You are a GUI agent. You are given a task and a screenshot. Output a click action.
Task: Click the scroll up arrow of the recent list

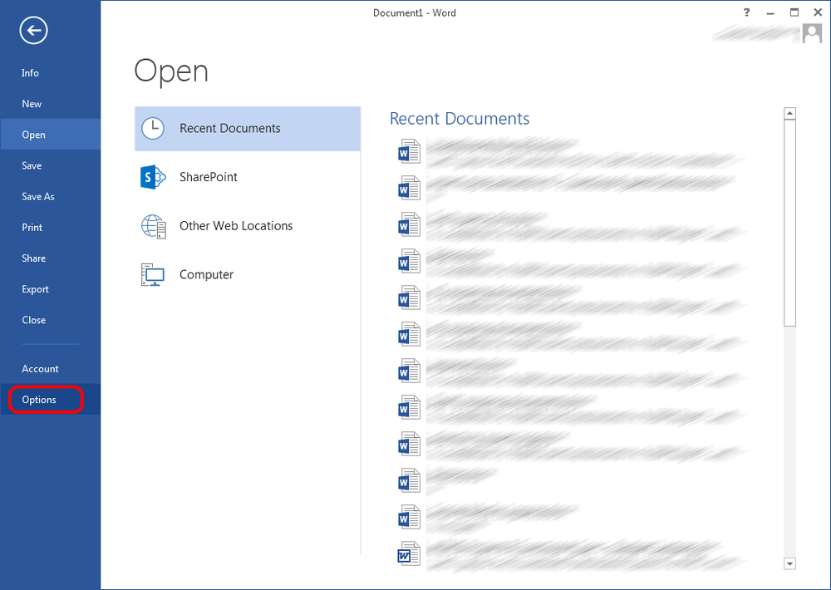789,114
